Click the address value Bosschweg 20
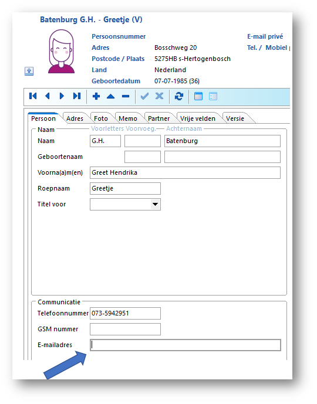The width and height of the screenshot is (317, 404). [176, 47]
